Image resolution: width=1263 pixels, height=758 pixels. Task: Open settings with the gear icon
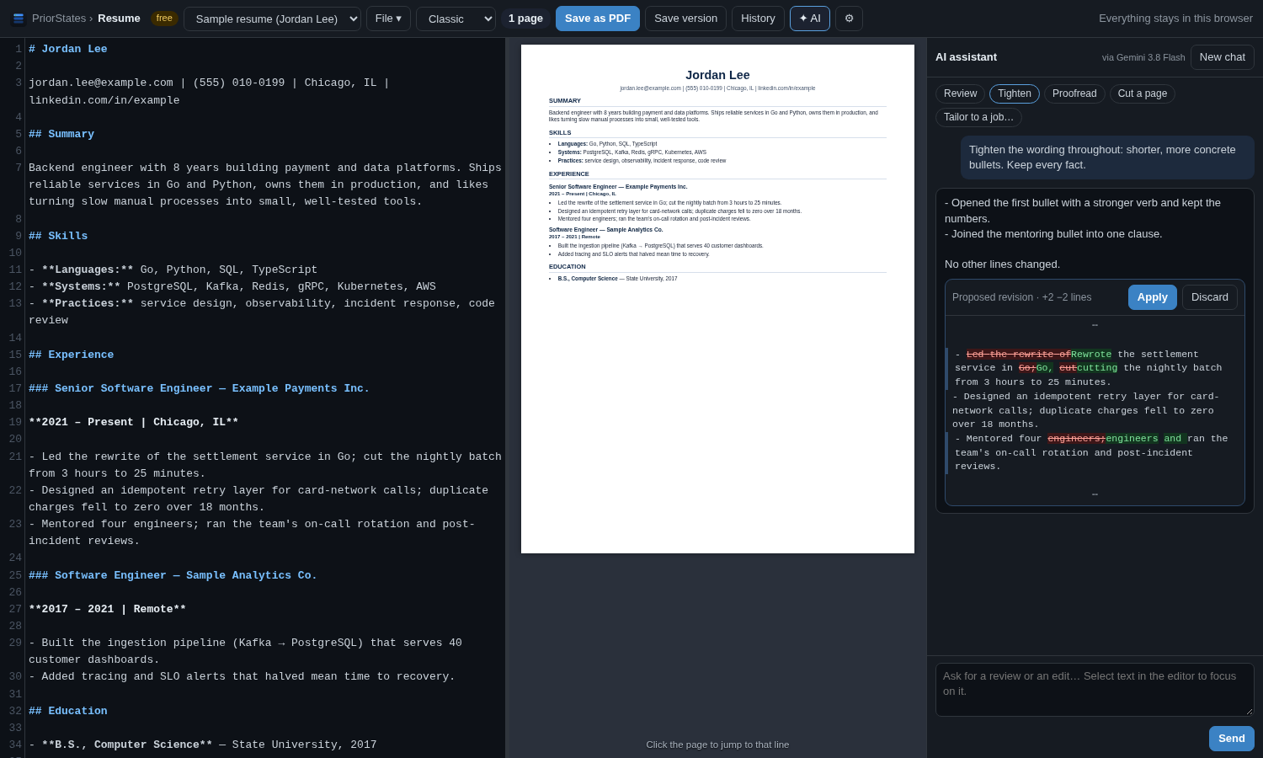[849, 19]
